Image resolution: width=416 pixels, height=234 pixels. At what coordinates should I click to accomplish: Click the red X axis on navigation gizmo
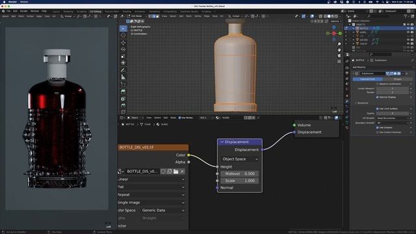334,33
